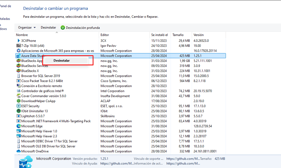Select IObit Uninstaller 13 program name
Screen dimensions: 281x168
(x=34, y=111)
